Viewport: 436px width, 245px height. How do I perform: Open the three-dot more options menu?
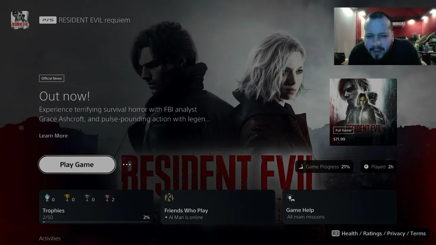(x=127, y=164)
